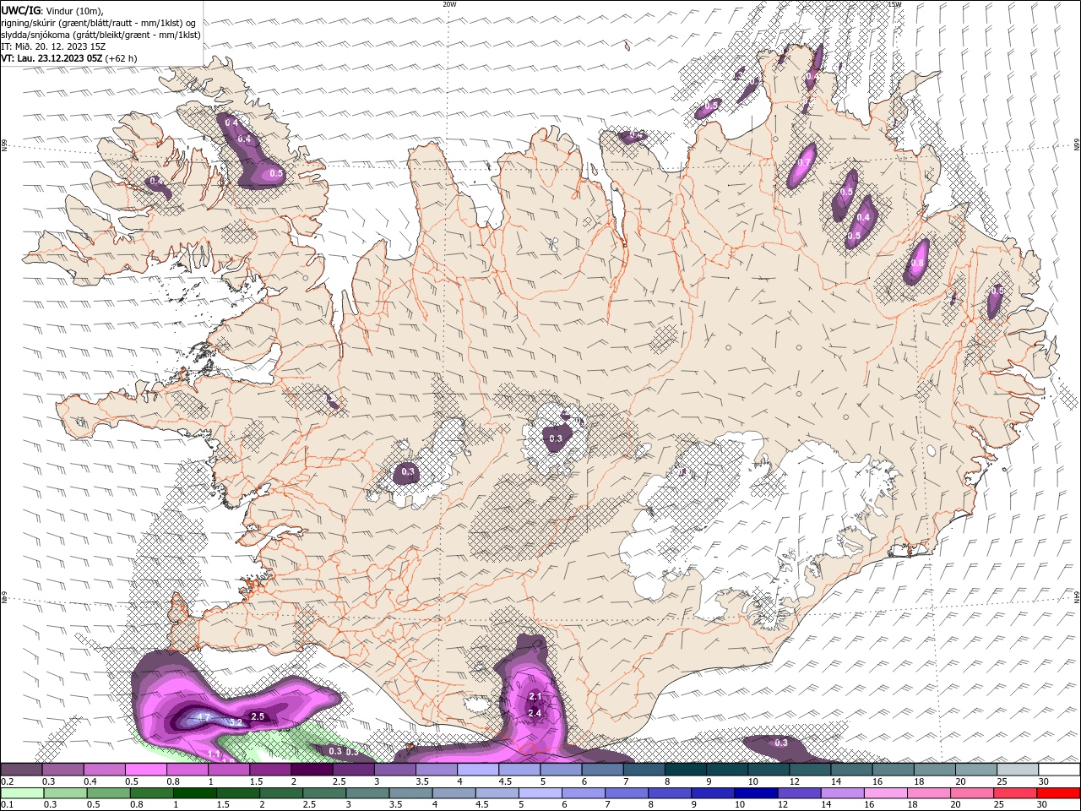This screenshot has width=1081, height=811.
Task: Click the 'IT: Mið. 20. 12. 2023 15Z' initial time
Action: tap(54, 46)
